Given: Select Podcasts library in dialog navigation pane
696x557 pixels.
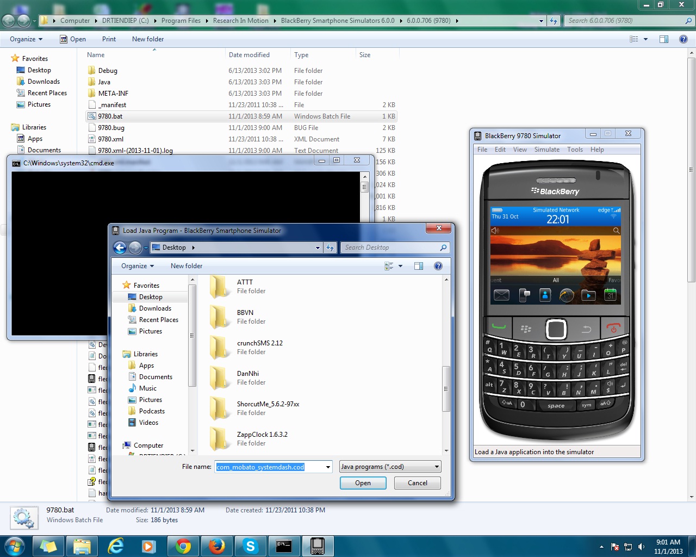Looking at the screenshot, I should tap(152, 411).
